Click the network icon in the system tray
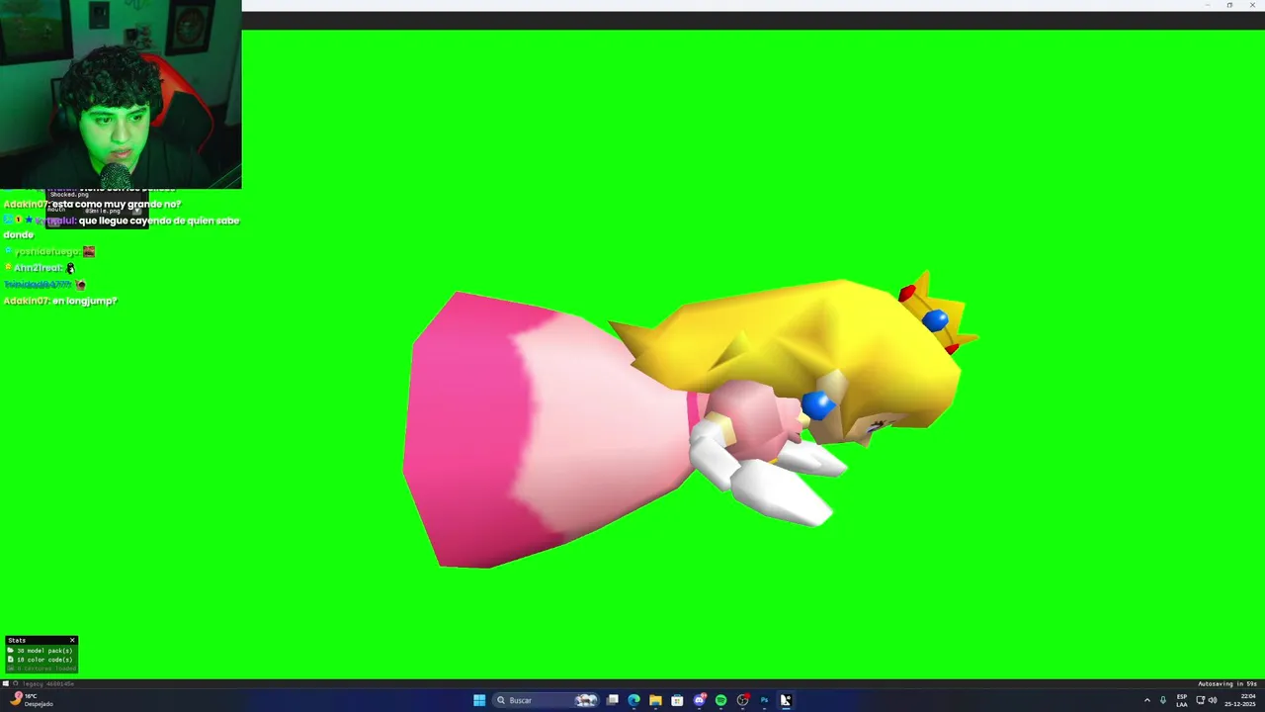Screen dimensions: 1265x712 [1201, 700]
